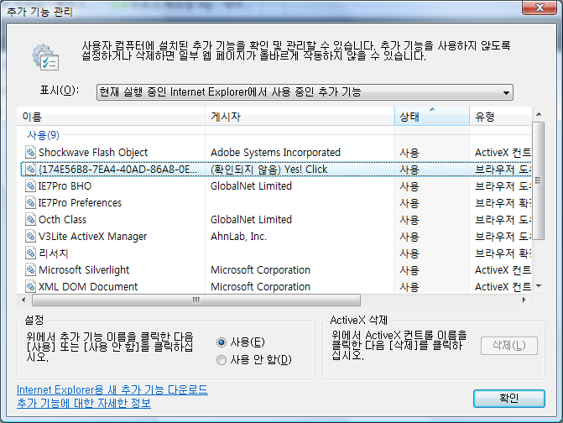Click the (확인되지 않음) Yes! Click publisher

[x=269, y=170]
